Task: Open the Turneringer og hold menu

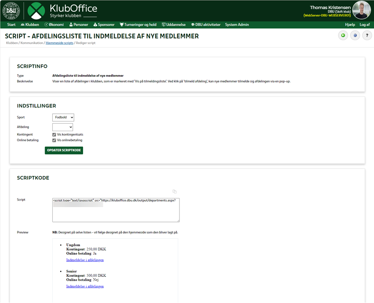Action: (138, 25)
